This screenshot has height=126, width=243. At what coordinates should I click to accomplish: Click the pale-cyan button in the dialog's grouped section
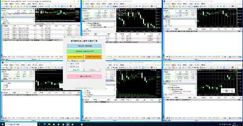[76, 70]
